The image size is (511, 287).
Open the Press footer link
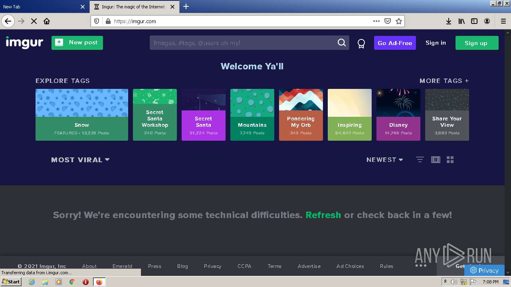coord(154,266)
